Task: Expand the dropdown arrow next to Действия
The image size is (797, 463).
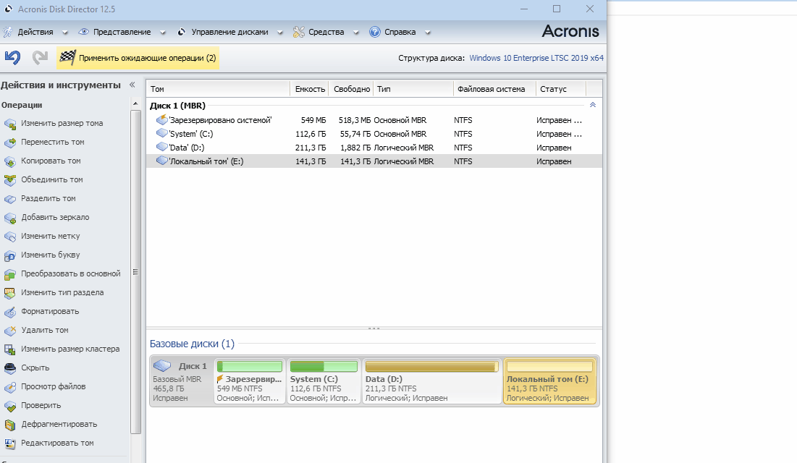Action: coord(65,33)
